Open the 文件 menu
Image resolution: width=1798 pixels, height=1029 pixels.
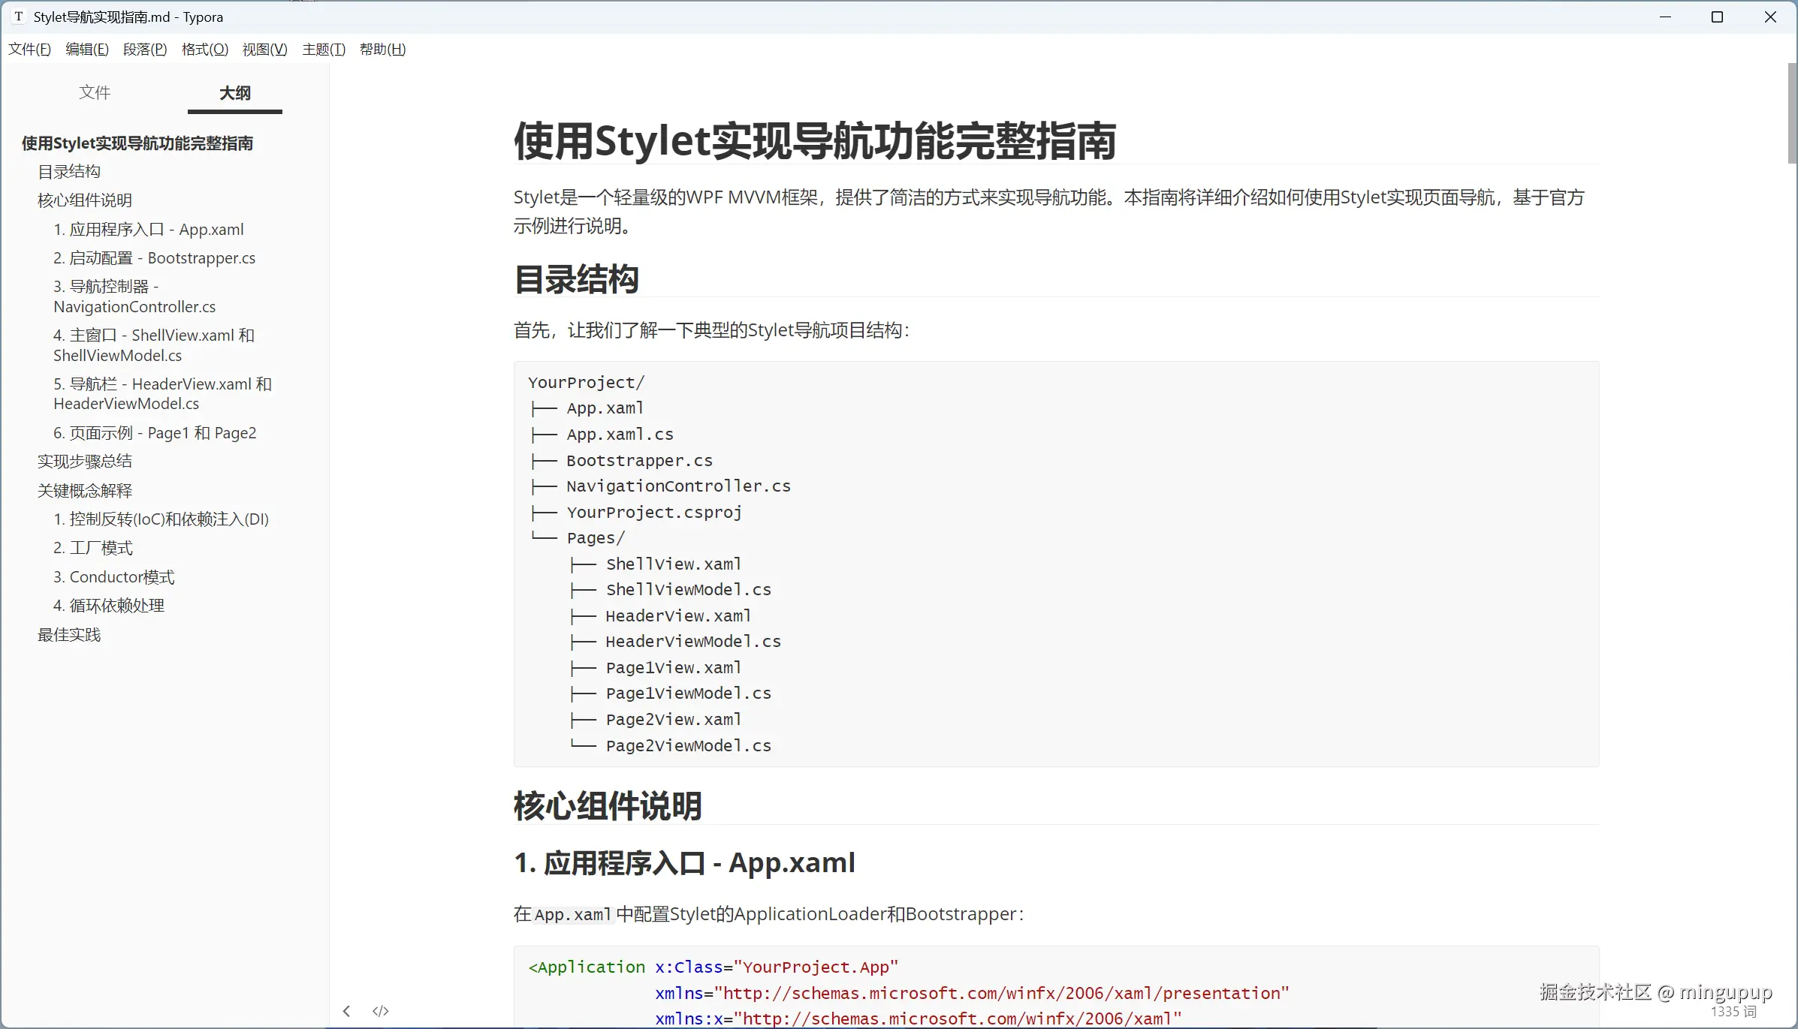29,50
